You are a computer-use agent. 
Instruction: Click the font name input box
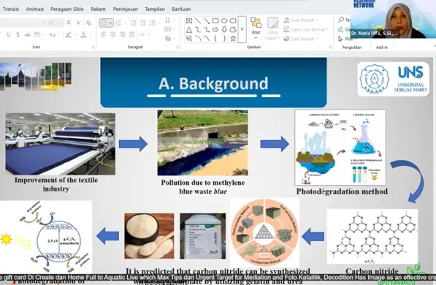click(x=23, y=23)
